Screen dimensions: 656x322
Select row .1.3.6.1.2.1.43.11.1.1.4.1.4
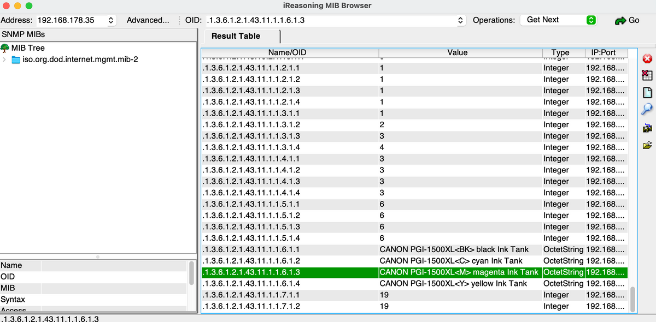click(x=414, y=193)
